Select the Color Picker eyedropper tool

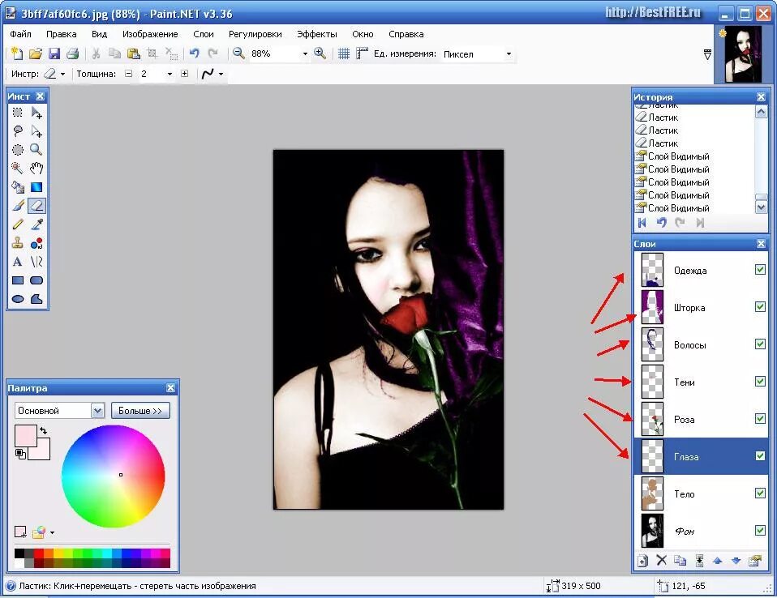(x=36, y=224)
